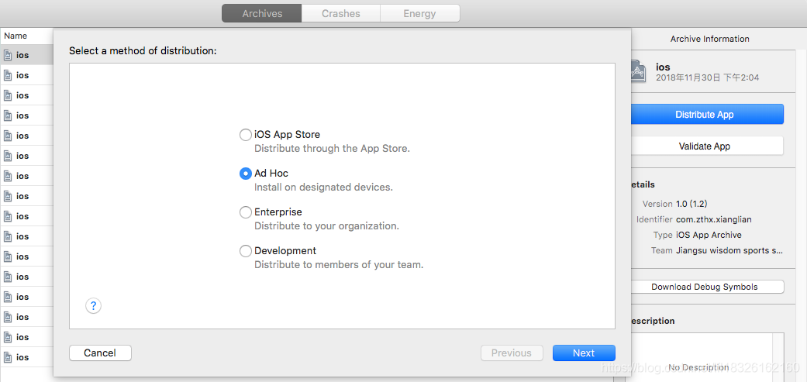Click the team value Jiangsu wisdom sports
This screenshot has width=807, height=382.
pos(729,251)
